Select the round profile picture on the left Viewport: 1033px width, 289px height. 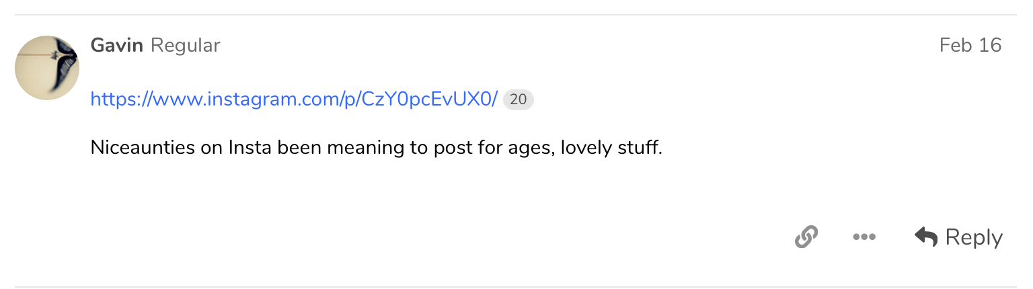click(47, 68)
